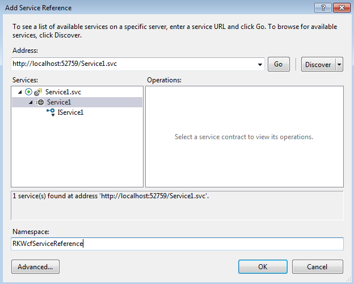Click the Discover button
The image size is (354, 284).
(x=318, y=64)
